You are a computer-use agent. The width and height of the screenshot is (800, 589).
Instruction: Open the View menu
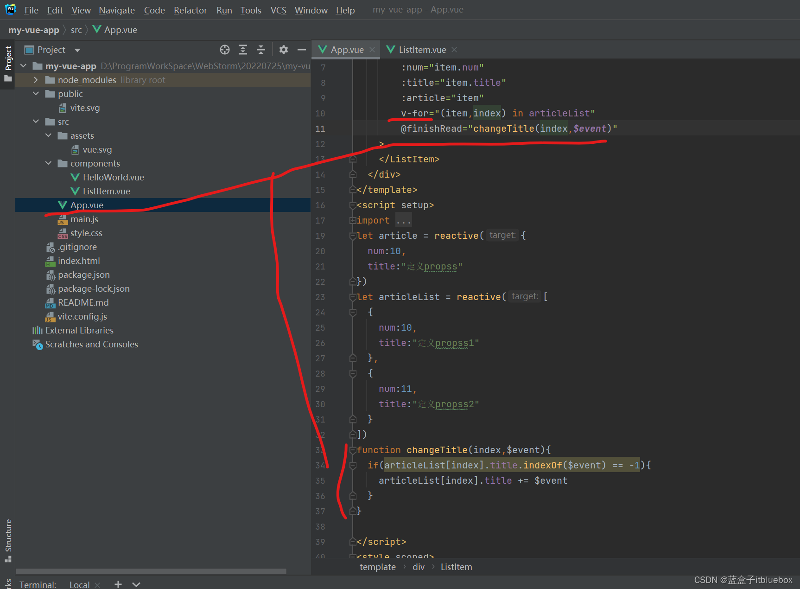coord(81,10)
